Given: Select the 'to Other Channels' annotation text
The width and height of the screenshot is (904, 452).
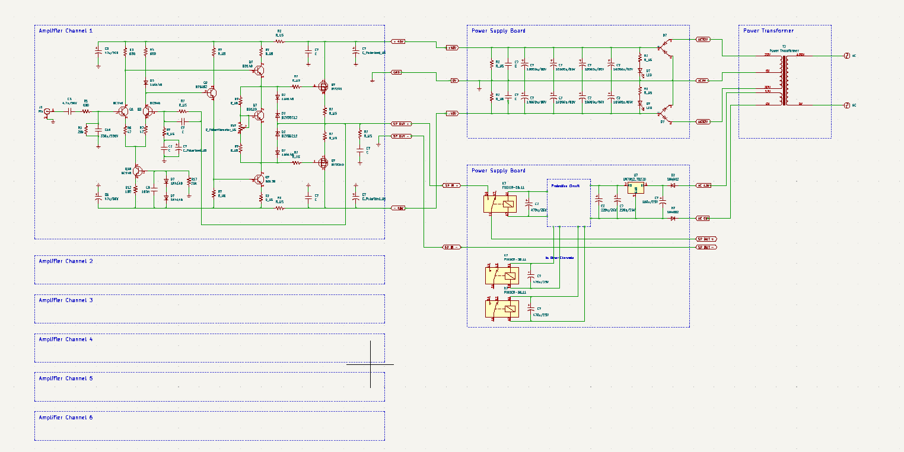Looking at the screenshot, I should click(x=559, y=258).
